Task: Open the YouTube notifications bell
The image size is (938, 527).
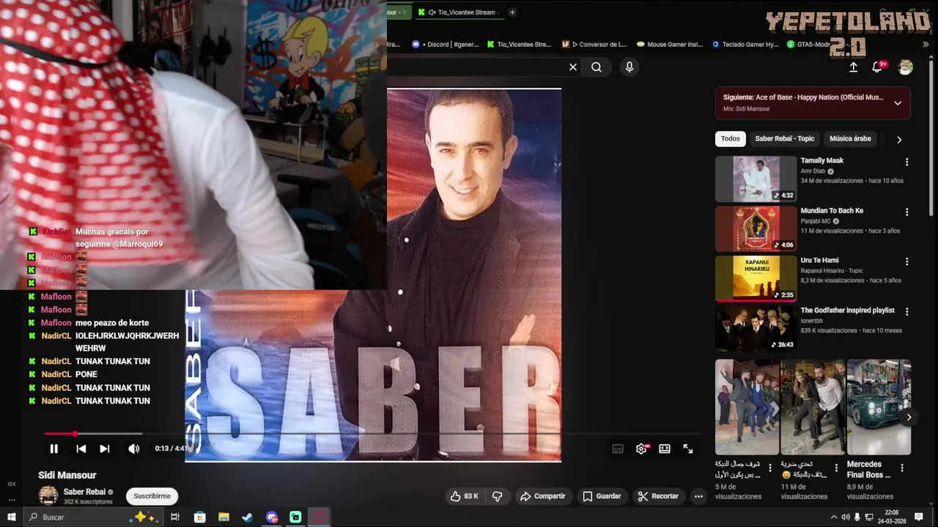Action: [x=877, y=67]
